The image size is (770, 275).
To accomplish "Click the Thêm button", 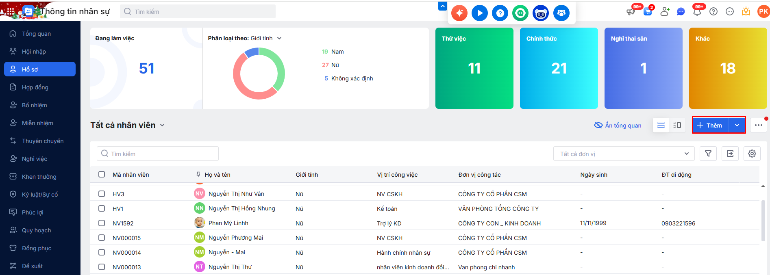I will (711, 125).
